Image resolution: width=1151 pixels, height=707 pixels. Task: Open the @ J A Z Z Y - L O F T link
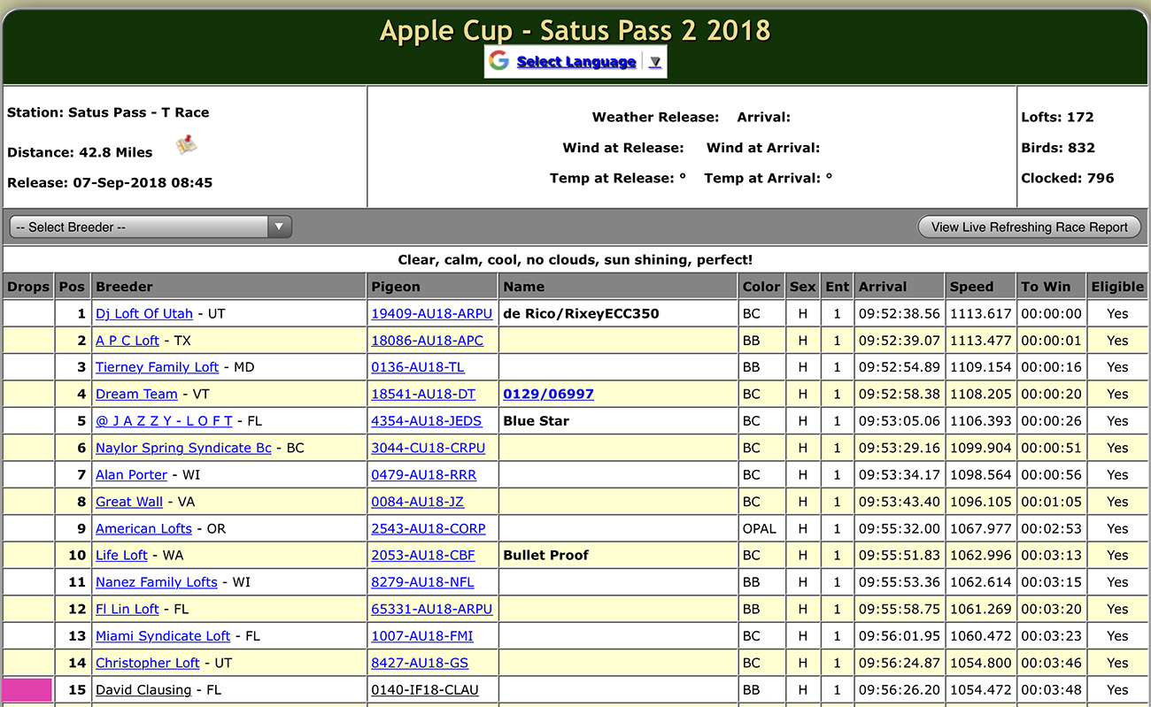pyautogui.click(x=164, y=421)
